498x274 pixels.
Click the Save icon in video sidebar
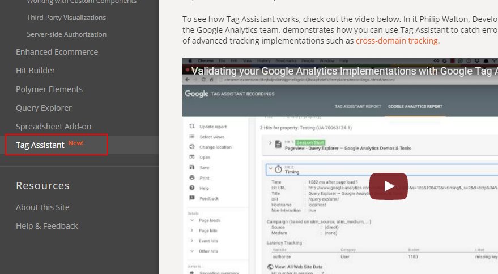pos(192,167)
